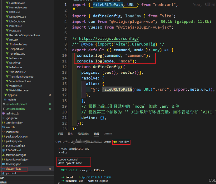This screenshot has height=184, width=216.
Task: Click the lightbulb quick-fix icon on line 2
Action: tap(74, 9)
